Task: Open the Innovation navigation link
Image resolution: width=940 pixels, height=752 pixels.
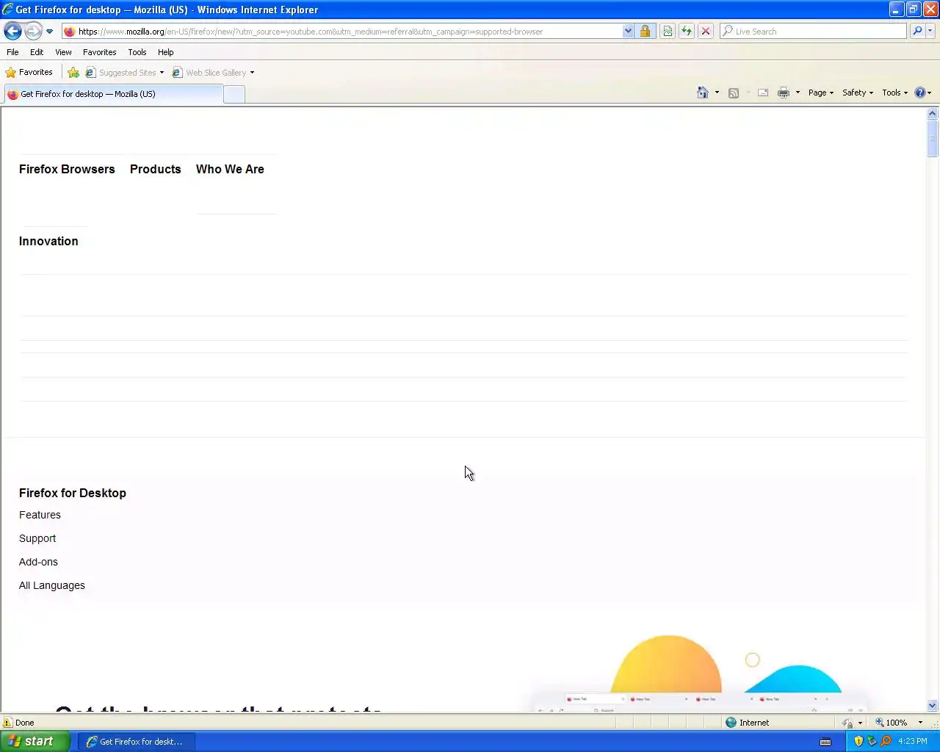Action: click(x=48, y=241)
